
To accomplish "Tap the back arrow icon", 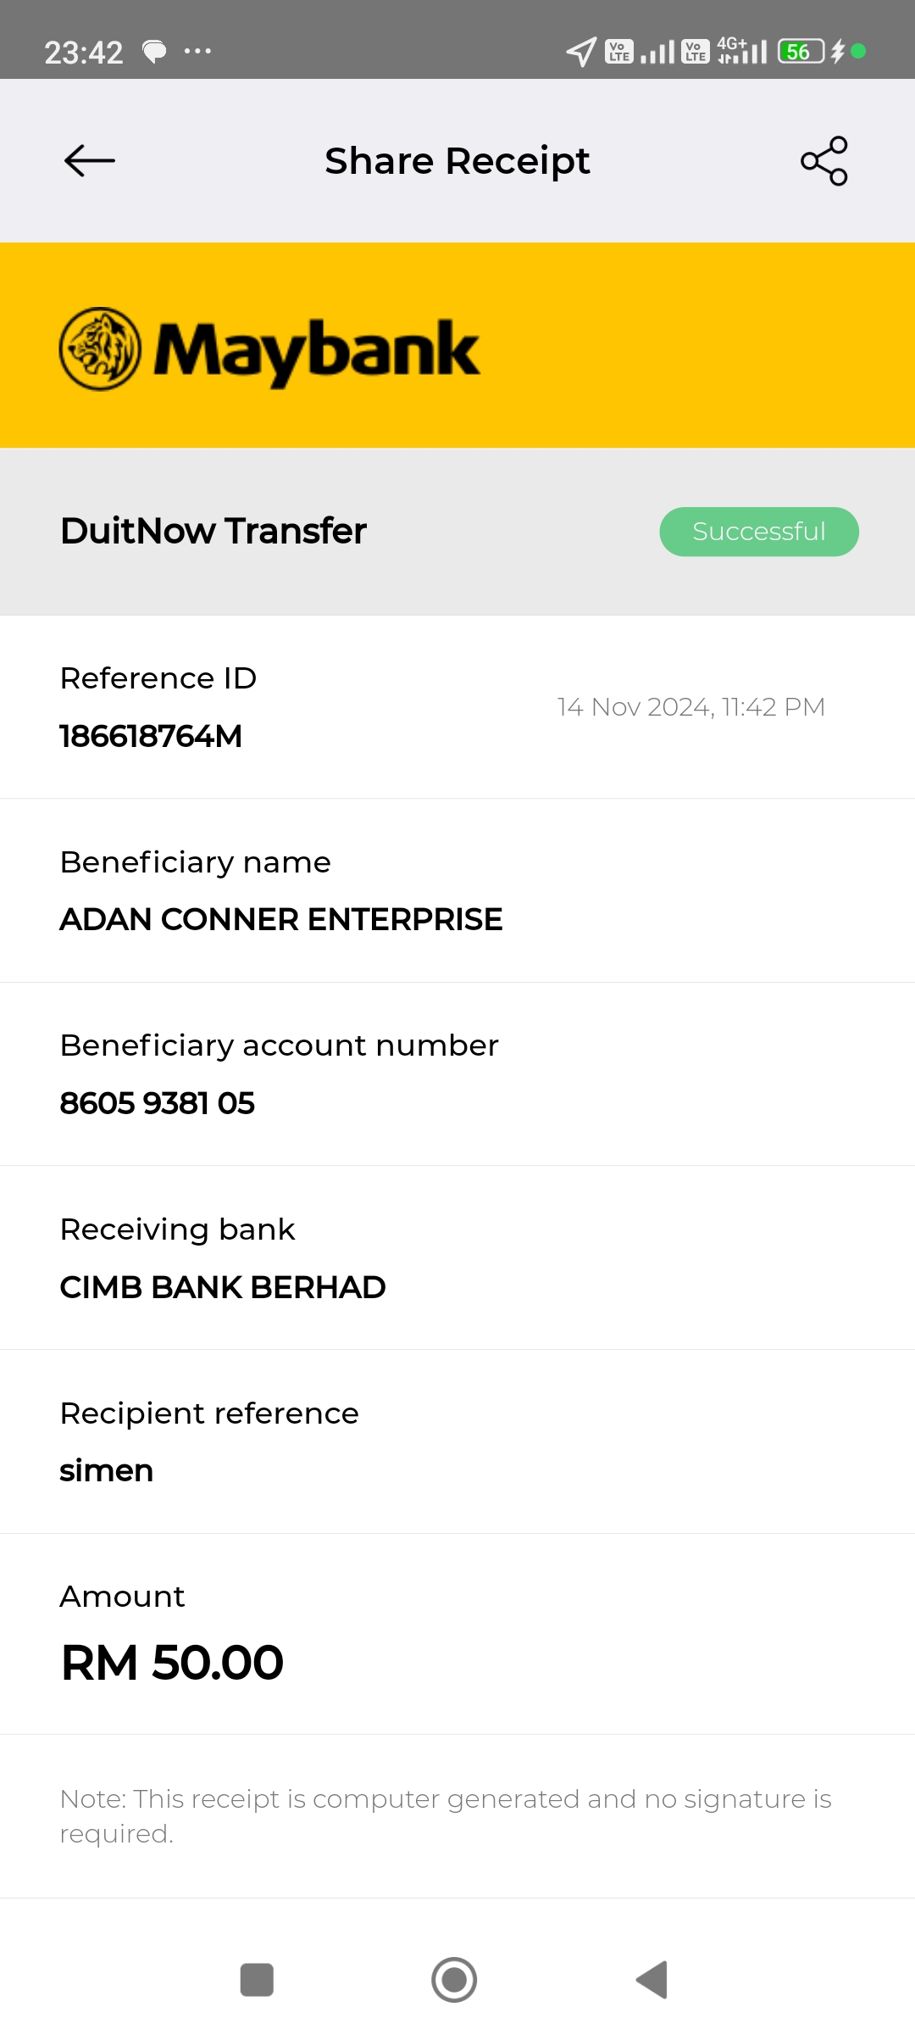I will (90, 161).
